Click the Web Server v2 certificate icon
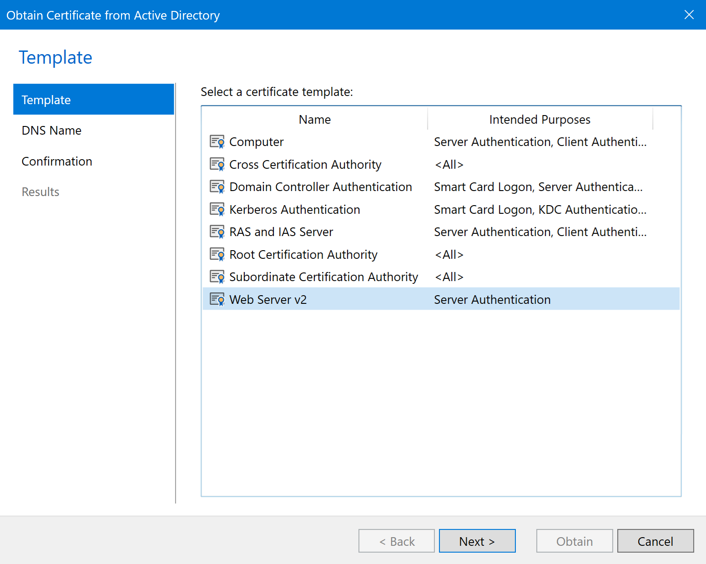 (x=217, y=299)
